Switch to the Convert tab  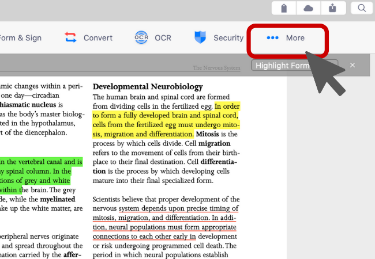pos(98,38)
